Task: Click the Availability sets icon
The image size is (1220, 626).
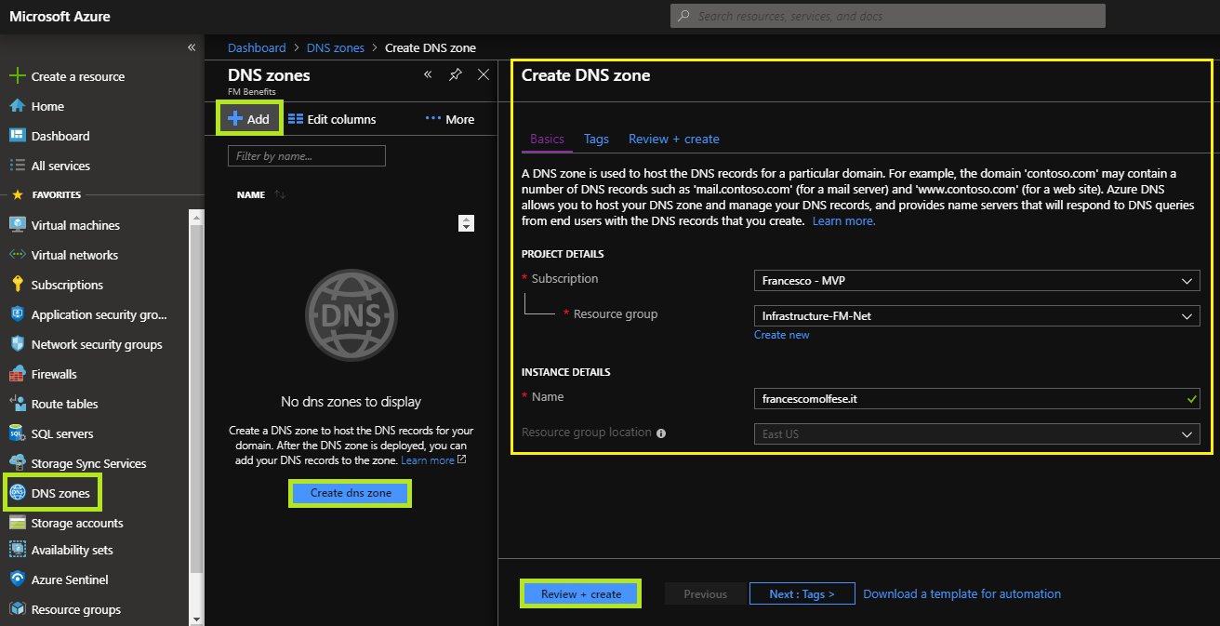Action: [x=17, y=550]
